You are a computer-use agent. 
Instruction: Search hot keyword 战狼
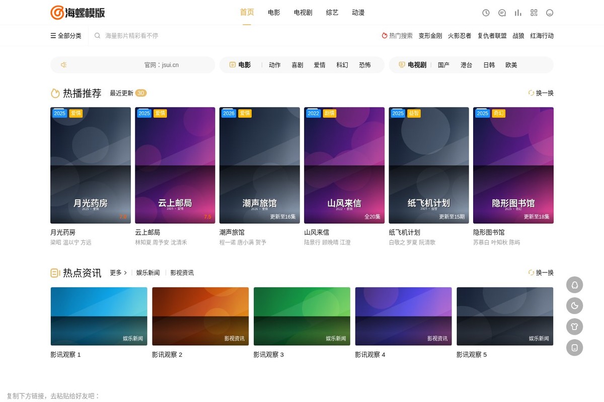click(518, 36)
